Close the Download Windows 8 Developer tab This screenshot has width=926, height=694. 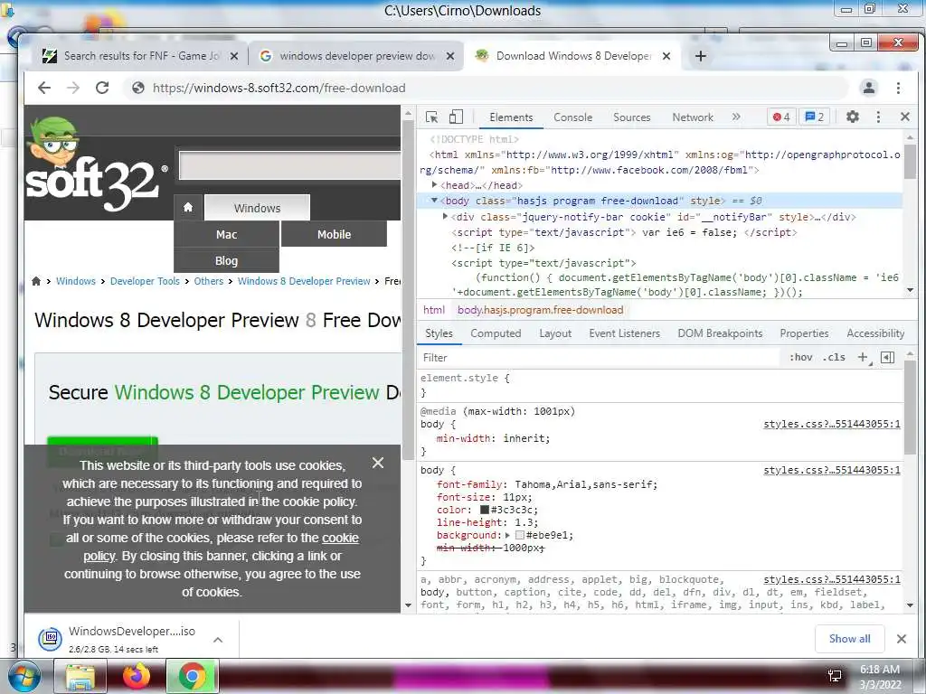point(666,56)
